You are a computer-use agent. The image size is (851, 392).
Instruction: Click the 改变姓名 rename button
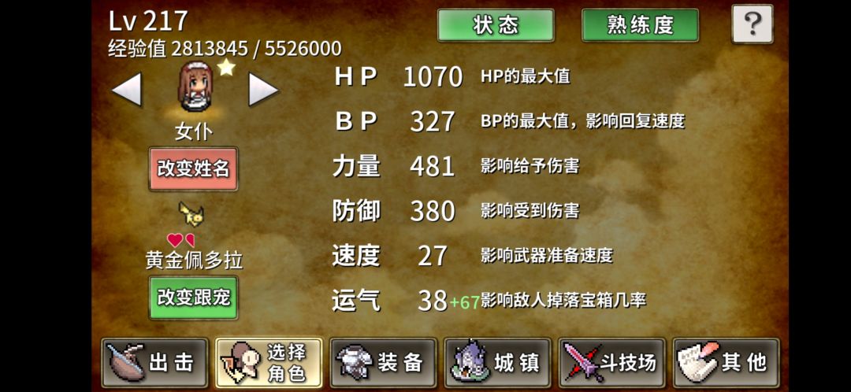193,168
